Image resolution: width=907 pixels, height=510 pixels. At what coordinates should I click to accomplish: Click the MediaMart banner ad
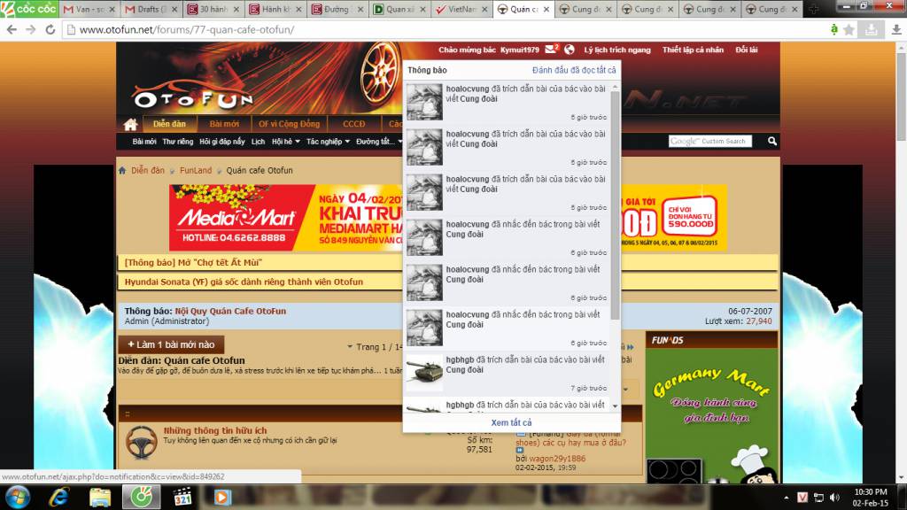point(286,218)
